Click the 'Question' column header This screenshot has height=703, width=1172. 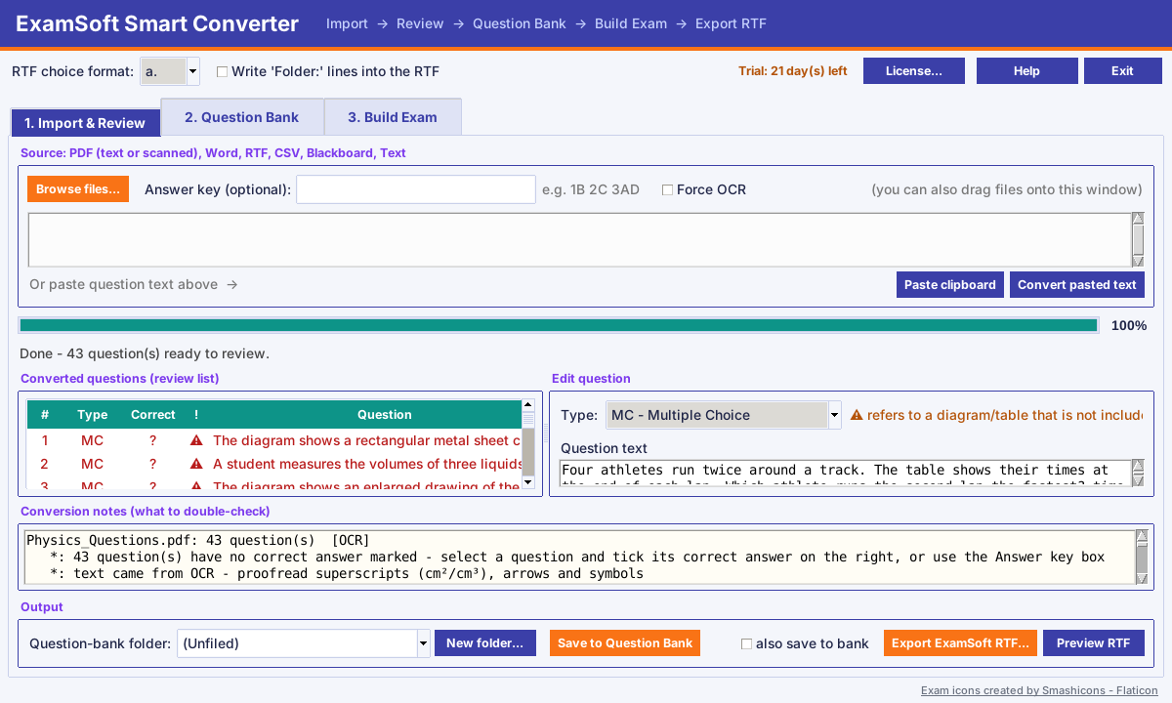[385, 415]
